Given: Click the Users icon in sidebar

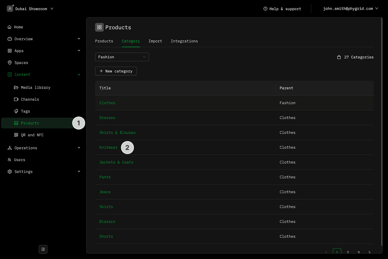Looking at the screenshot, I should [x=9, y=160].
